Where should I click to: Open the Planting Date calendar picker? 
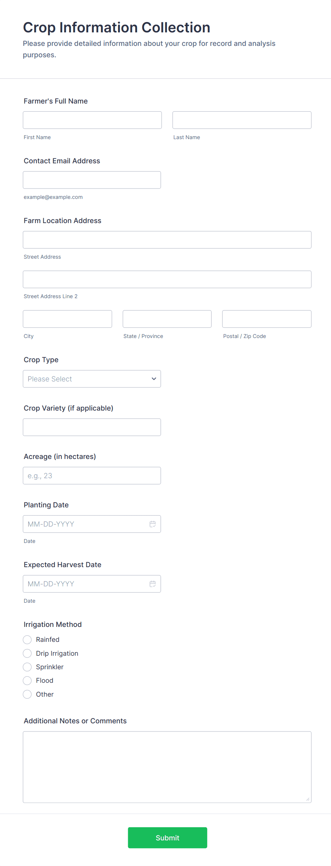click(153, 524)
